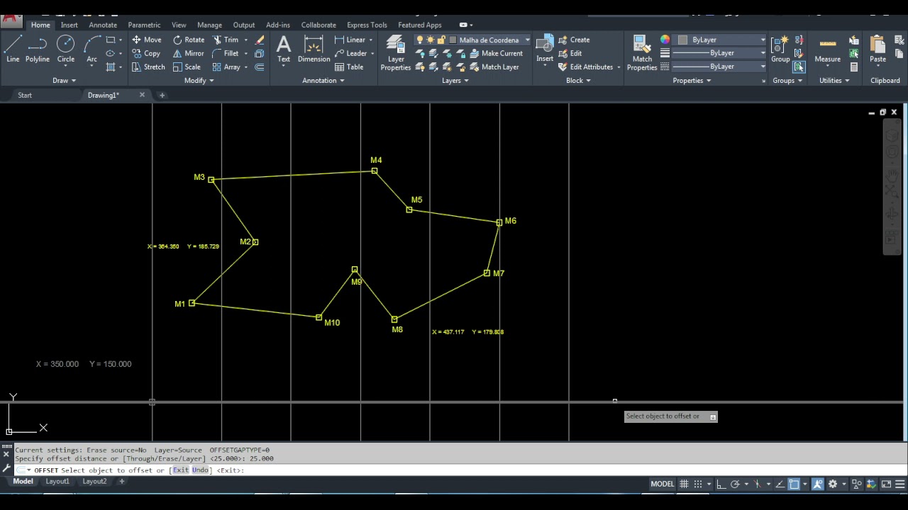Open status bar customization menu
Image resolution: width=908 pixels, height=510 pixels.
(899, 484)
